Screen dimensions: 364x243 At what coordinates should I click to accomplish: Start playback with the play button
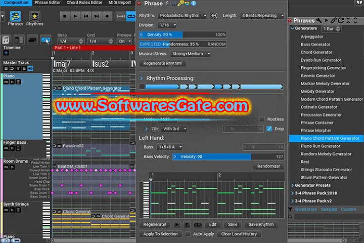[x=75, y=16]
